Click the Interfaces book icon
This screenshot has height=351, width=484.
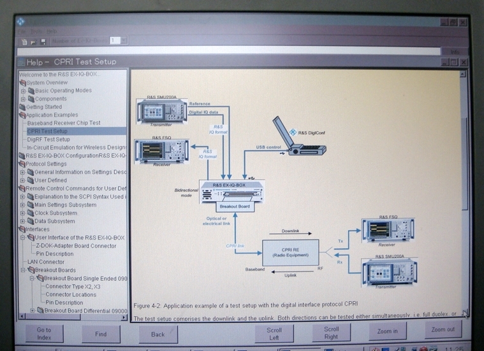coord(22,229)
